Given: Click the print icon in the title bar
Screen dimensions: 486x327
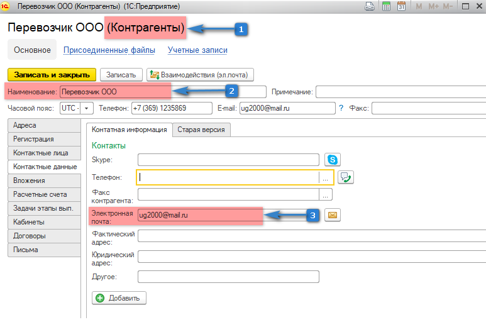Looking at the screenshot, I should coord(370,7).
